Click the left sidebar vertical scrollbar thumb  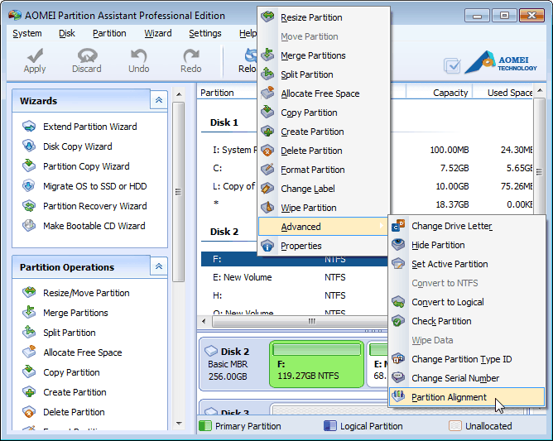click(179, 192)
